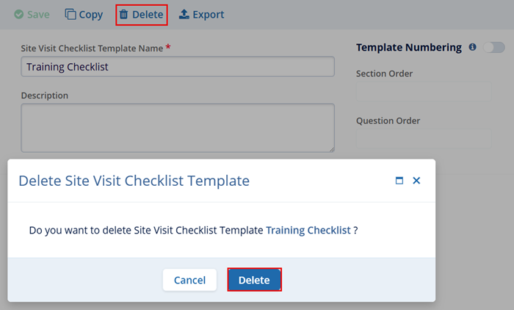The height and width of the screenshot is (310, 514).
Task: Click the Description box resize handle
Action: click(x=331, y=149)
